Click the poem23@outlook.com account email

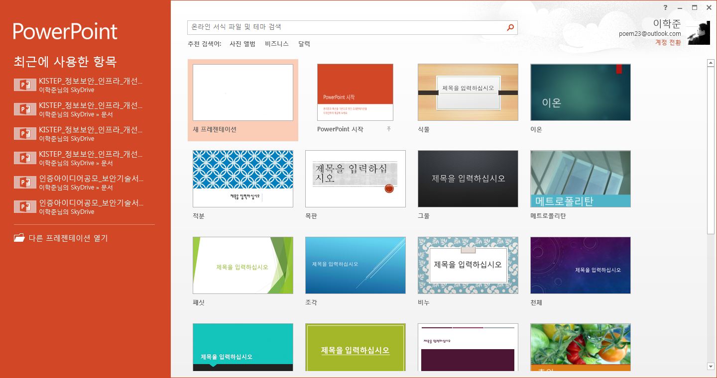(x=650, y=34)
